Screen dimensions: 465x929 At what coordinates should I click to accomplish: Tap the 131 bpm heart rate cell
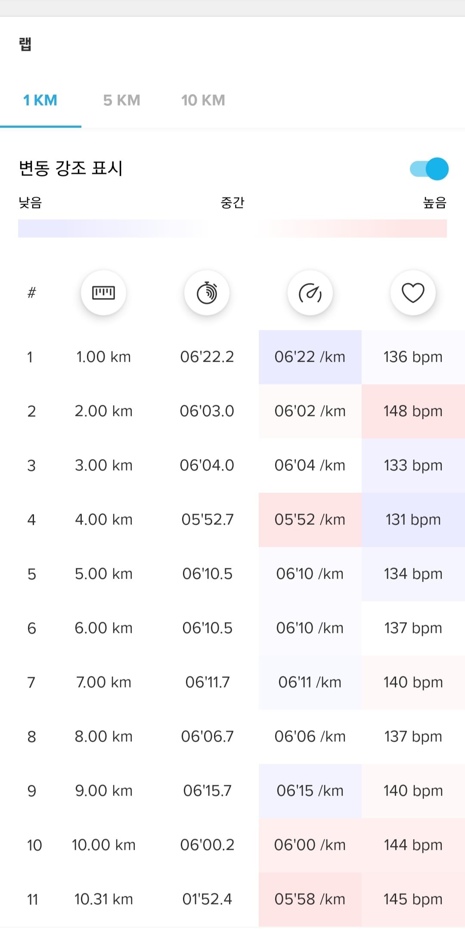click(413, 520)
